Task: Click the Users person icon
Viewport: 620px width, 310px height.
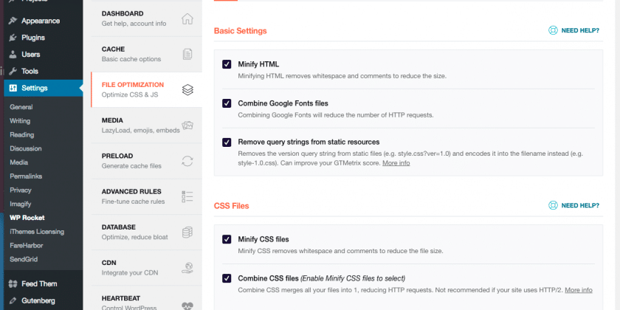Action: pos(13,54)
